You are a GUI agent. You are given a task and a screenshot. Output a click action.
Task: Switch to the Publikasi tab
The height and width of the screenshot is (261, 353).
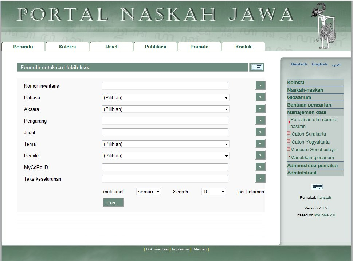click(155, 47)
